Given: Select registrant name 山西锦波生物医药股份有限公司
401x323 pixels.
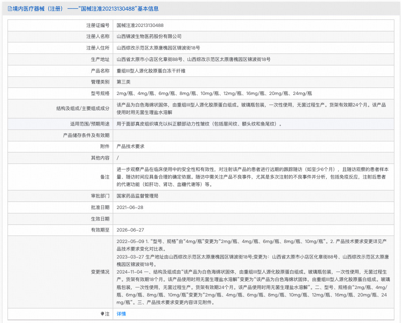Looking at the screenshot, I should coord(149,36).
